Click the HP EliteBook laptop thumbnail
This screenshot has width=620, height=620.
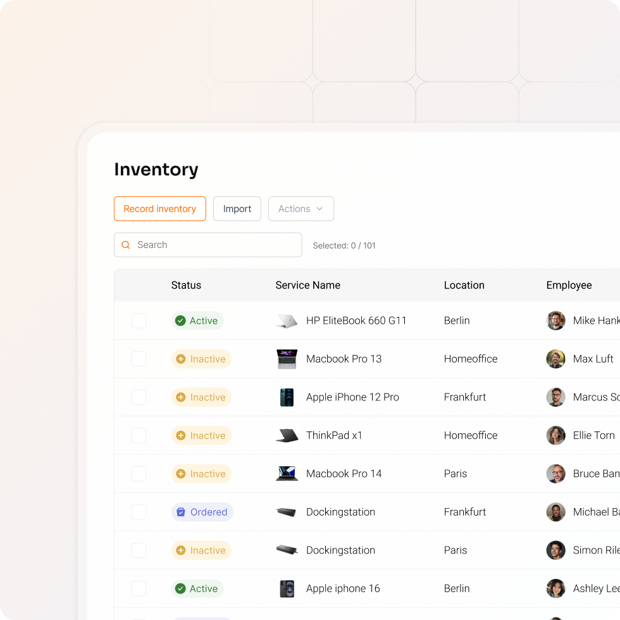click(287, 321)
